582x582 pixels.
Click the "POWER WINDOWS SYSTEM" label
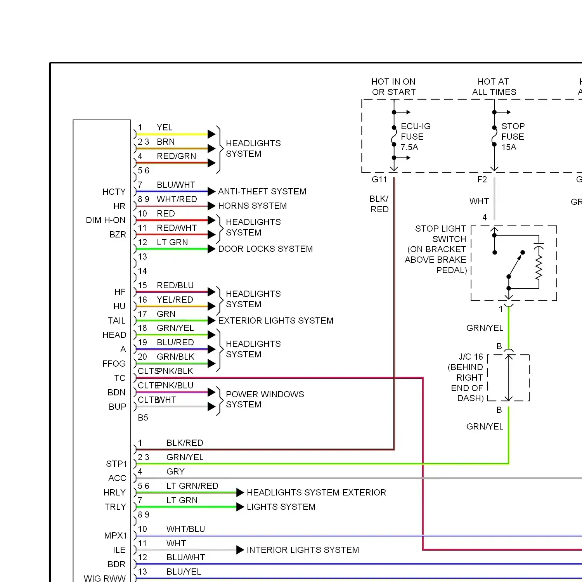265,399
